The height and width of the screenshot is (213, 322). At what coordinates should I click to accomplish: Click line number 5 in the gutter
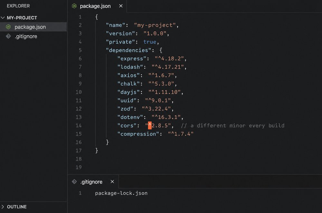tap(80, 50)
